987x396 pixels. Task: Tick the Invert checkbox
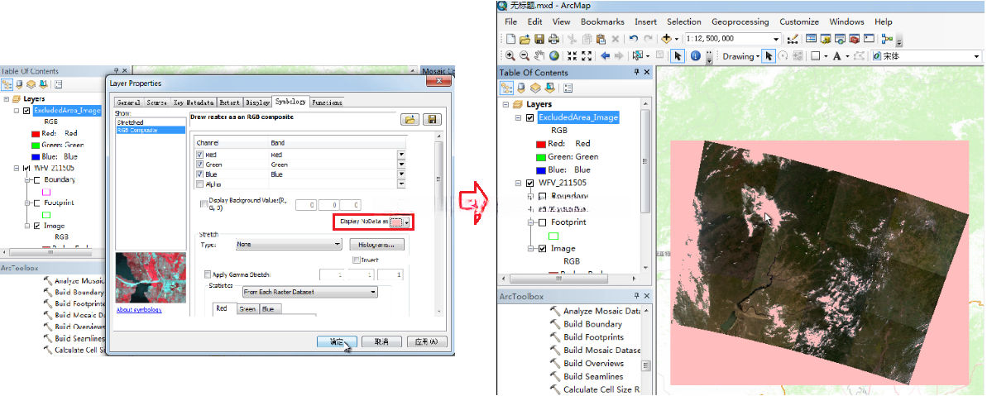pos(357,260)
